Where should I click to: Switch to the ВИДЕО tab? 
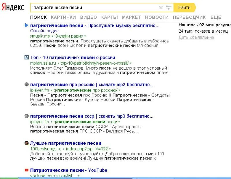pos(88,17)
